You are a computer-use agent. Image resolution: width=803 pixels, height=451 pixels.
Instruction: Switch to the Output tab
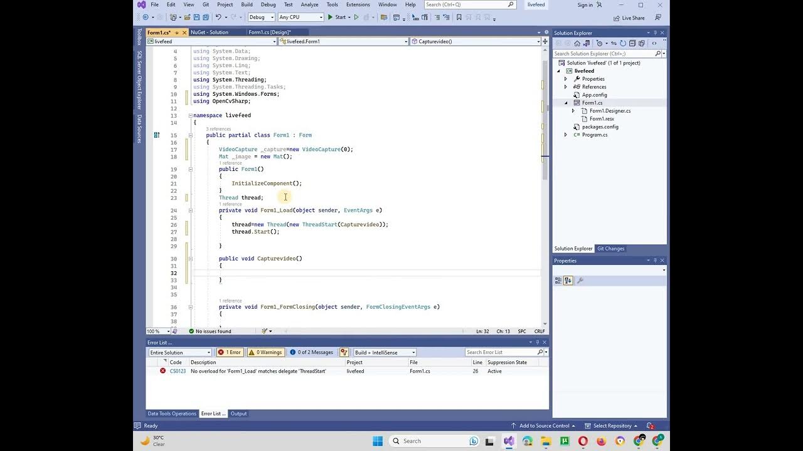coord(238,413)
